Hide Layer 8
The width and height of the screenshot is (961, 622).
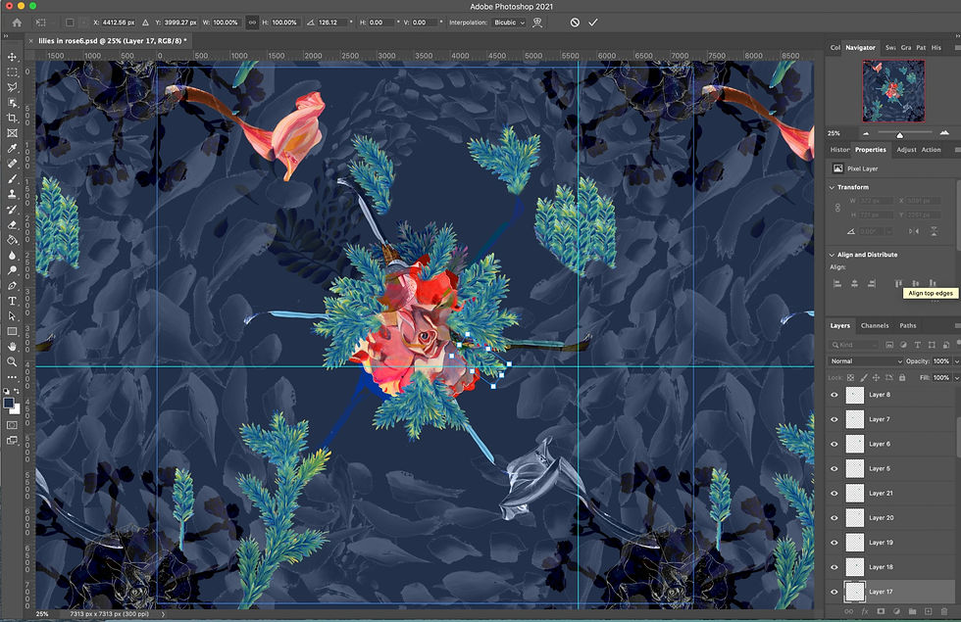[835, 395]
